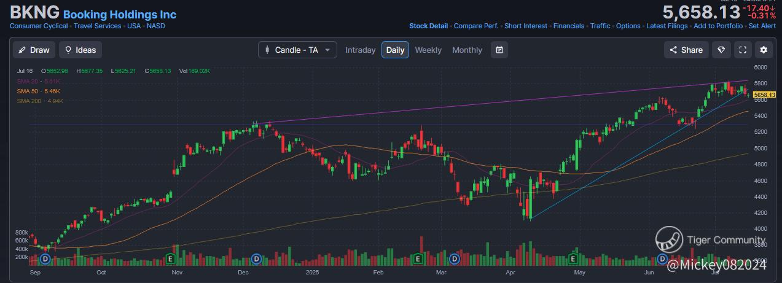Open the calendar date range picker
782x283 pixels.
[499, 50]
